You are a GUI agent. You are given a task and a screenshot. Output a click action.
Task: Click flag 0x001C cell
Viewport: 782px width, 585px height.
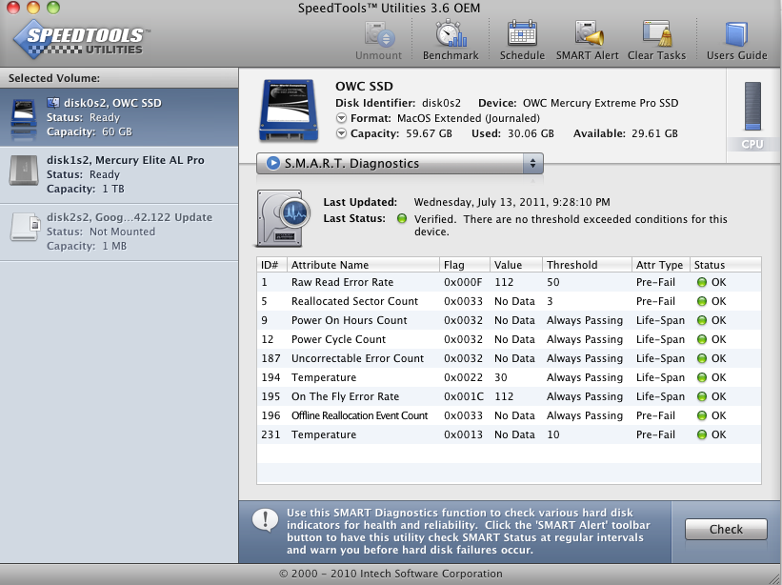pyautogui.click(x=464, y=396)
